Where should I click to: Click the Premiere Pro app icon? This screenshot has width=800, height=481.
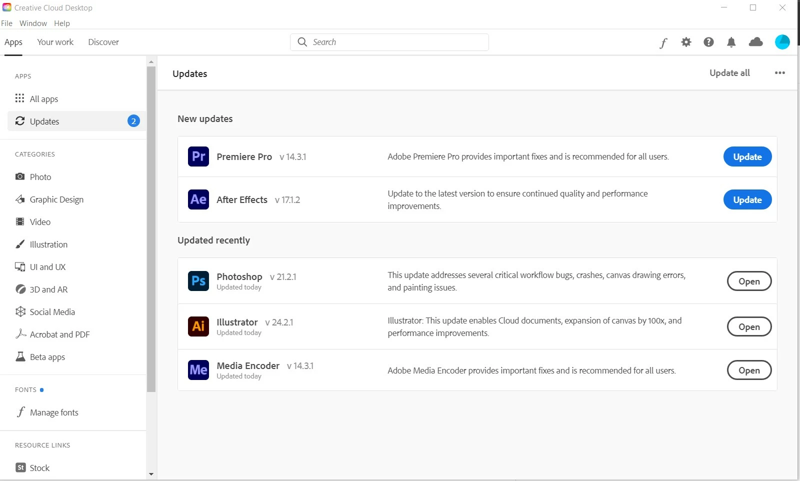coord(198,156)
